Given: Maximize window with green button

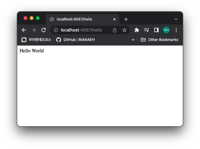Looking at the screenshot, I should (x=38, y=18).
